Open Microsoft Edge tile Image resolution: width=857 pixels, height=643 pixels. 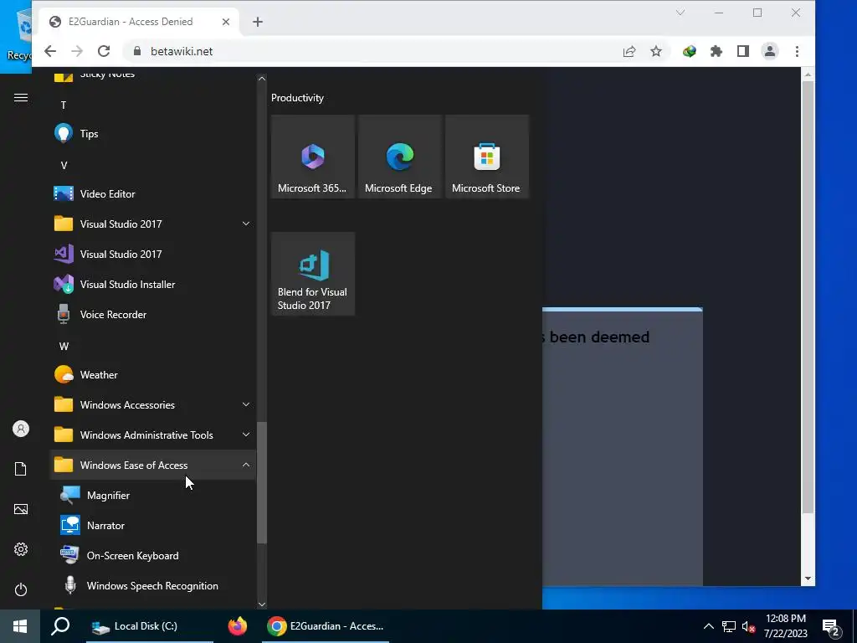(399, 157)
